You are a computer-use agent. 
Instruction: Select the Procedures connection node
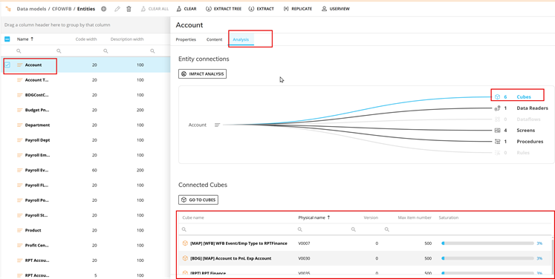click(x=519, y=142)
